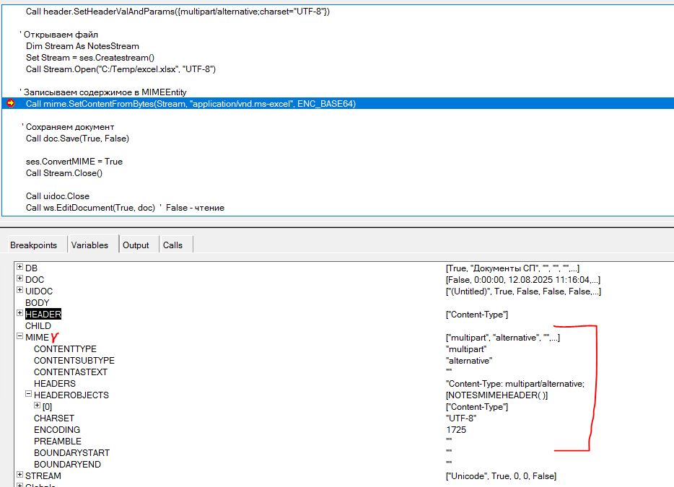Image resolution: width=674 pixels, height=487 pixels.
Task: Select the Variables tab
Action: tap(89, 245)
